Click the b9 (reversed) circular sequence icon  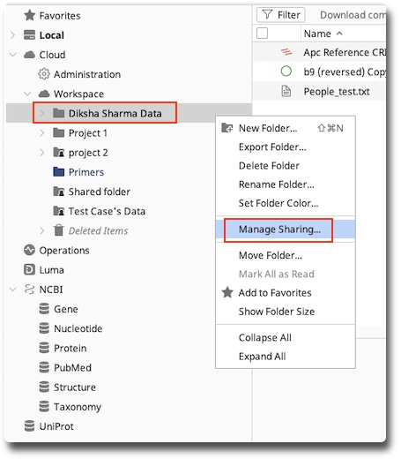pyautogui.click(x=286, y=71)
